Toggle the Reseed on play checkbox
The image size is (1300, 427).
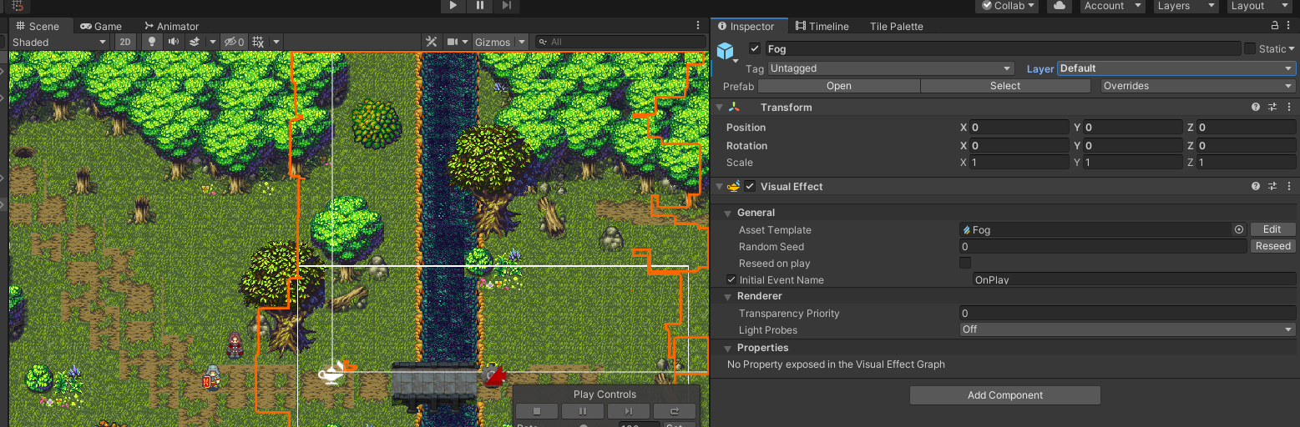[x=965, y=263]
